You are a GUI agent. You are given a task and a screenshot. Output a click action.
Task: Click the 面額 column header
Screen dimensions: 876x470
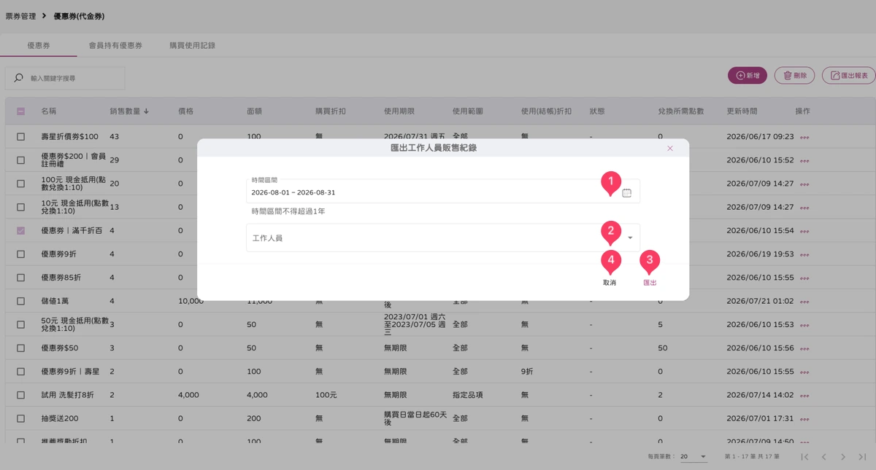coord(255,111)
